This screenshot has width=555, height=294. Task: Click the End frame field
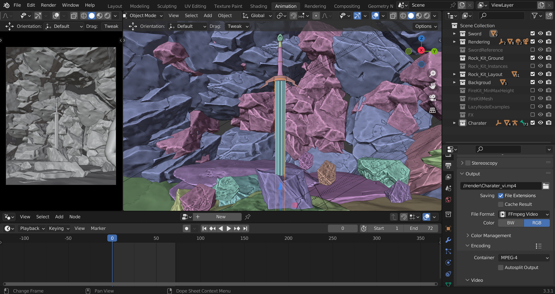[x=421, y=228]
